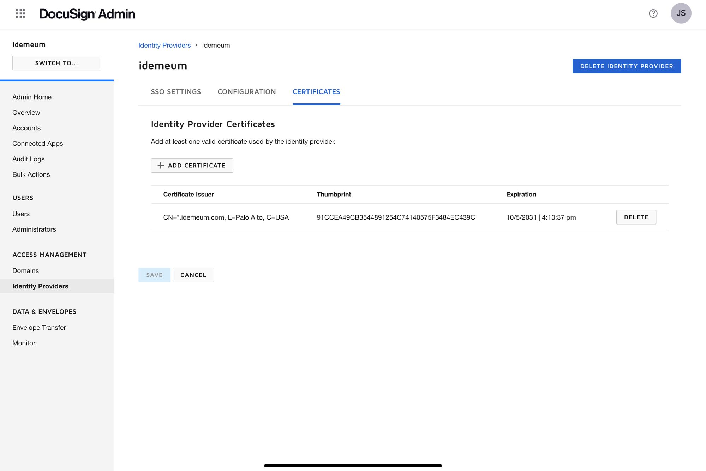The height and width of the screenshot is (471, 706).
Task: Open the help question mark icon
Action: point(653,13)
